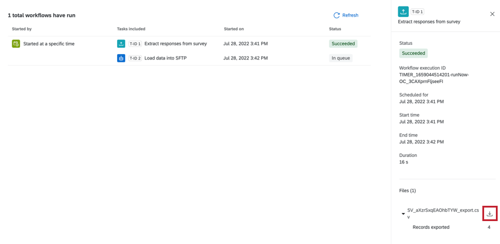Open the Load data into SFTP task

tap(165, 58)
